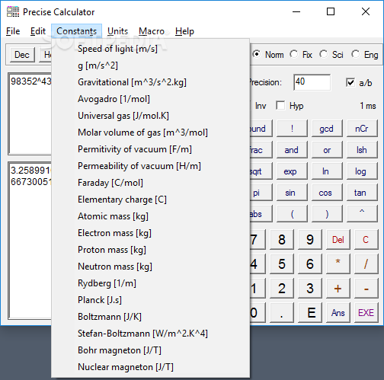The width and height of the screenshot is (384, 380).
Task: Open the Help menu
Action: coord(184,31)
